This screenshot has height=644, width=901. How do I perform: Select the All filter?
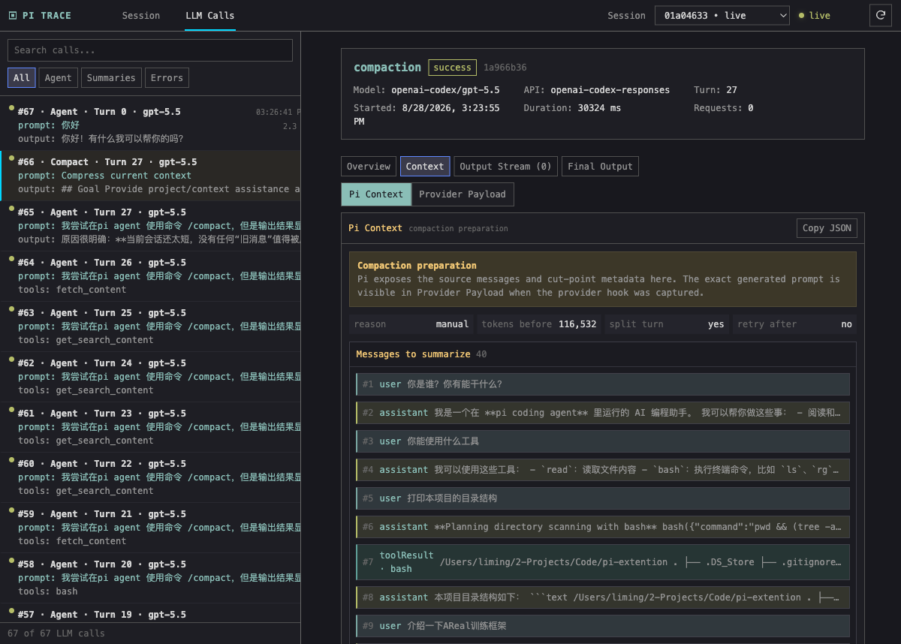pos(22,78)
